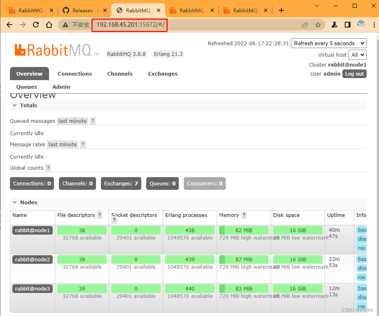Open the browser three-dot menu
This screenshot has height=316, width=379.
tap(374, 25)
